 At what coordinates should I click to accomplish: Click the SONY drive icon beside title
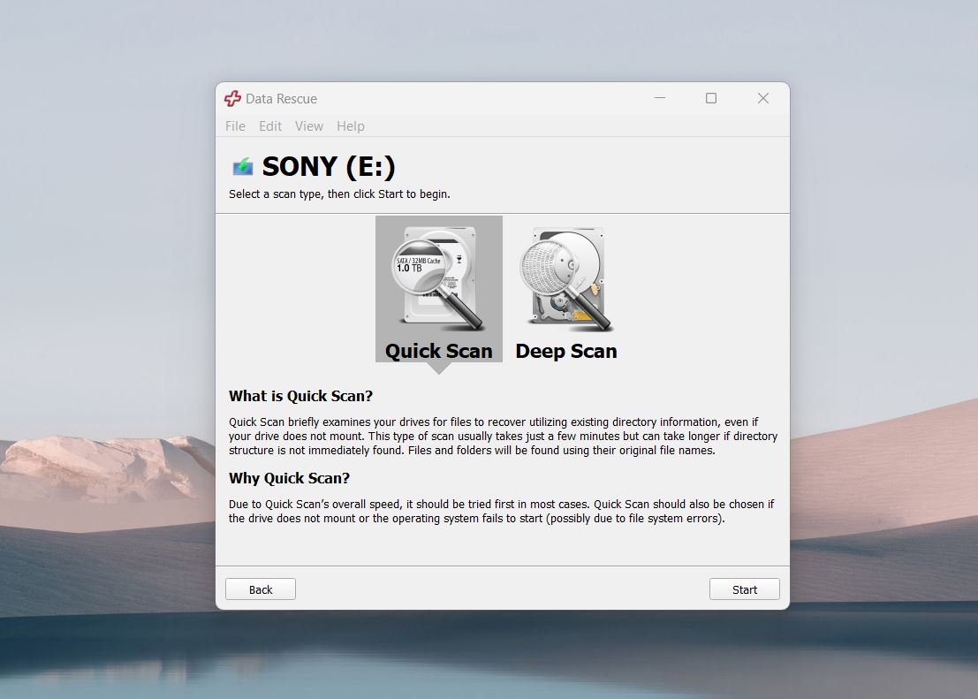click(x=243, y=167)
